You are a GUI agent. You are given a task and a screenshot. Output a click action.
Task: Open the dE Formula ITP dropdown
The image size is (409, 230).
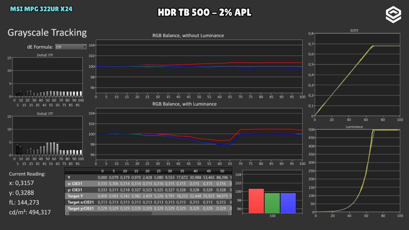(x=71, y=47)
